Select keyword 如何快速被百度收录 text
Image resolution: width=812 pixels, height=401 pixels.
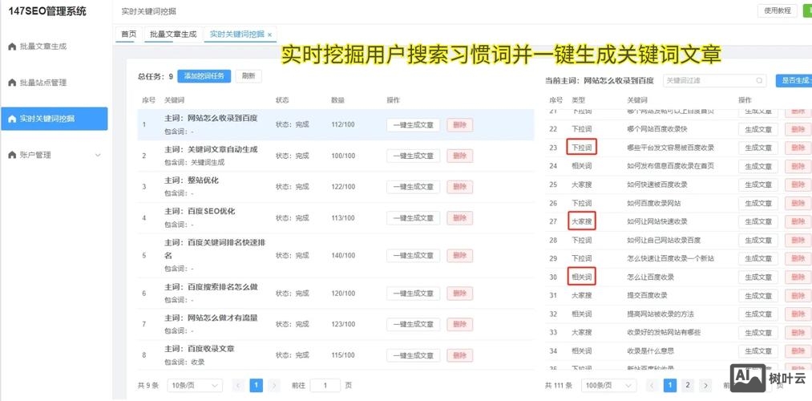pyautogui.click(x=656, y=185)
